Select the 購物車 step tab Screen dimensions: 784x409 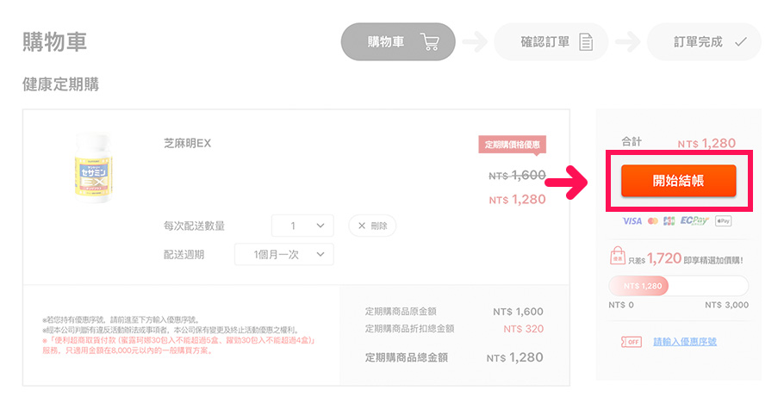(x=397, y=41)
